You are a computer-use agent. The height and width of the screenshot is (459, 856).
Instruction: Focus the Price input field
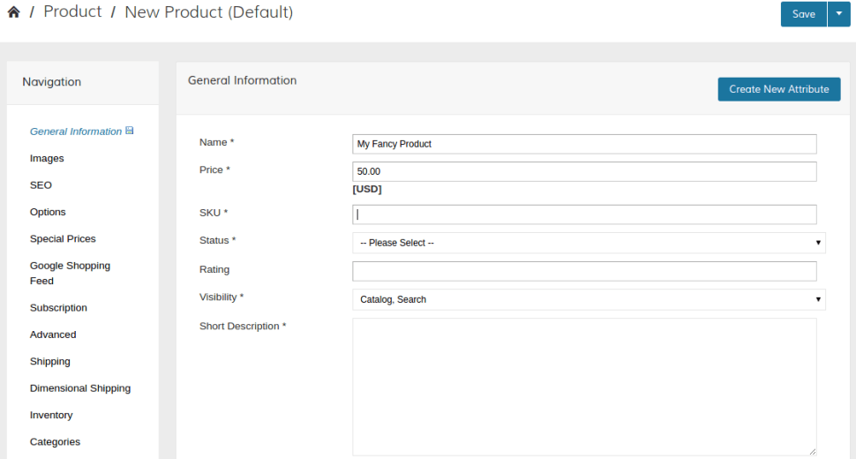pos(584,171)
